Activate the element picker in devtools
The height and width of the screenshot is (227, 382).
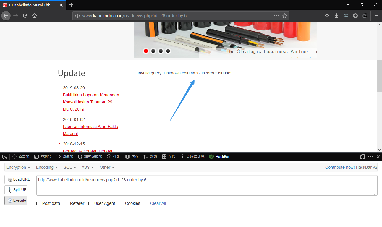4,157
